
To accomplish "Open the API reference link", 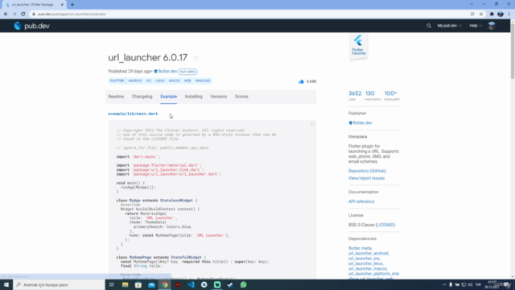I will (361, 201).
